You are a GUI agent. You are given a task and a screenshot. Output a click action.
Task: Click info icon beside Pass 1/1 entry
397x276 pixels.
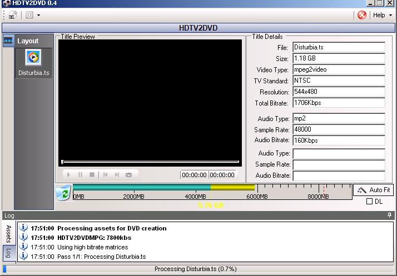coord(23,256)
